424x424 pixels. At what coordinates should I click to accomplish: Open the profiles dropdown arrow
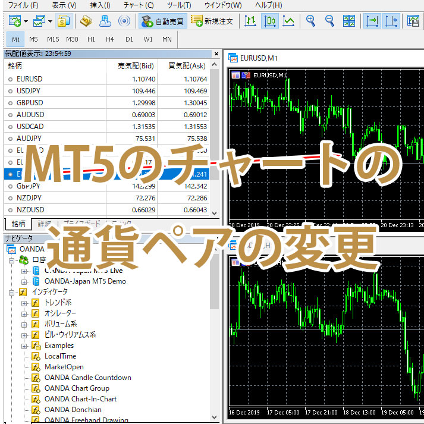pos(51,21)
